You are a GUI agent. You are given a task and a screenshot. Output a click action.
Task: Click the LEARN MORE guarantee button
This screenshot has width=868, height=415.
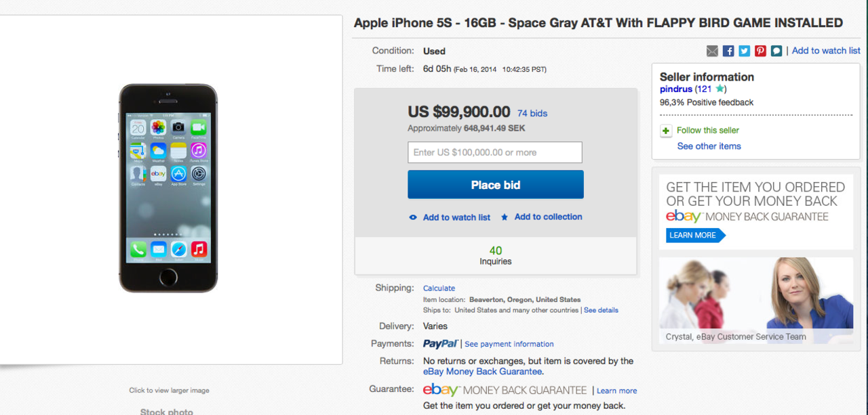click(693, 235)
